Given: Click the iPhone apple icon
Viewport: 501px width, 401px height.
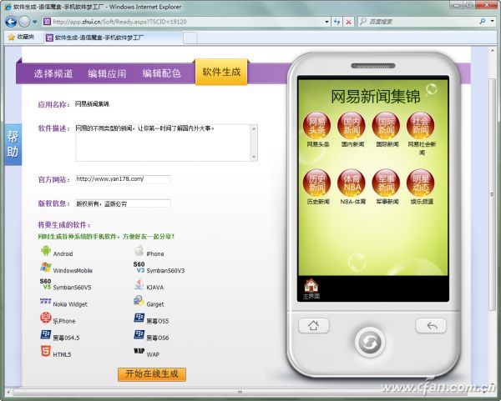Looking at the screenshot, I should pyautogui.click(x=139, y=251).
